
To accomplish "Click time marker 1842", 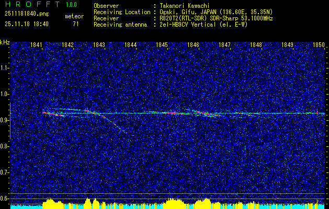I will (67, 44).
